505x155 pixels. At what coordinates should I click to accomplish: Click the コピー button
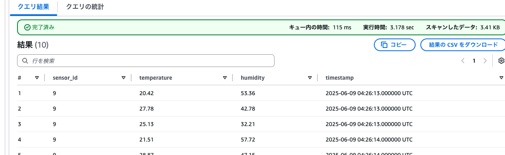(x=395, y=45)
